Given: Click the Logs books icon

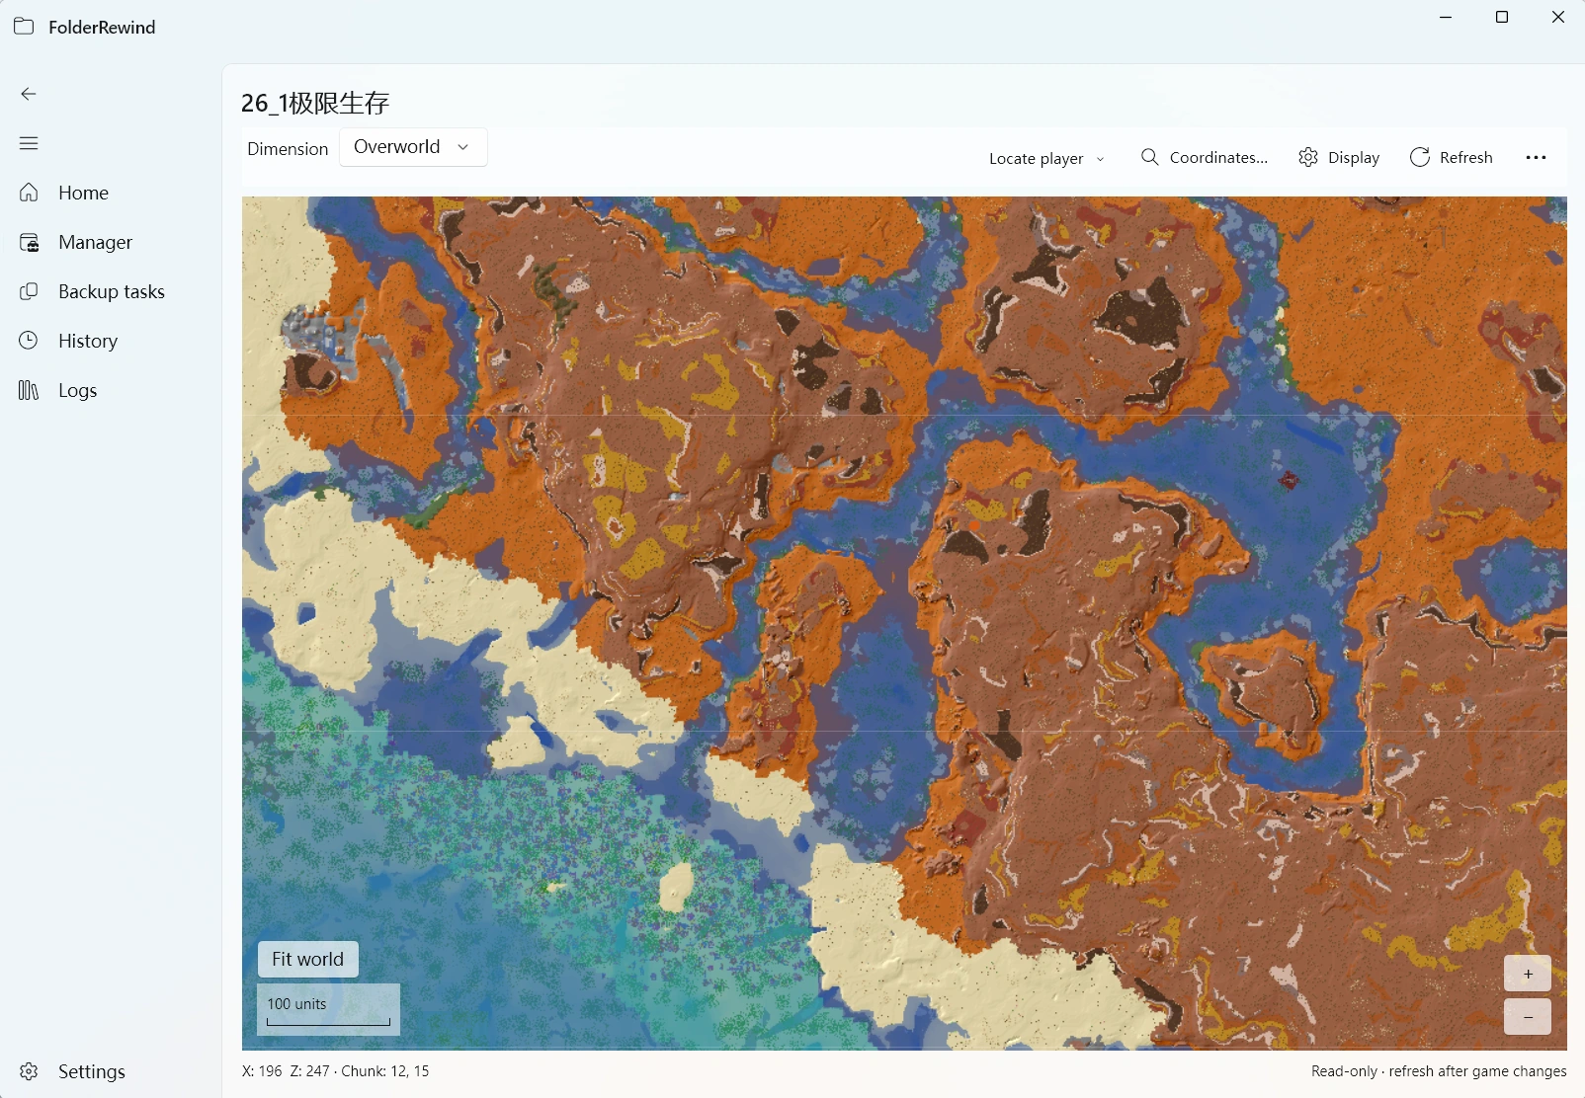Looking at the screenshot, I should [x=29, y=390].
